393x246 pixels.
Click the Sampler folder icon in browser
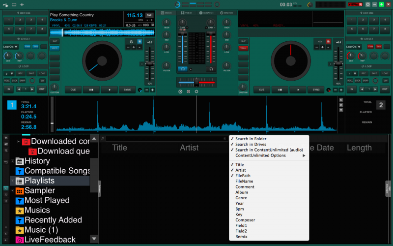click(x=20, y=190)
